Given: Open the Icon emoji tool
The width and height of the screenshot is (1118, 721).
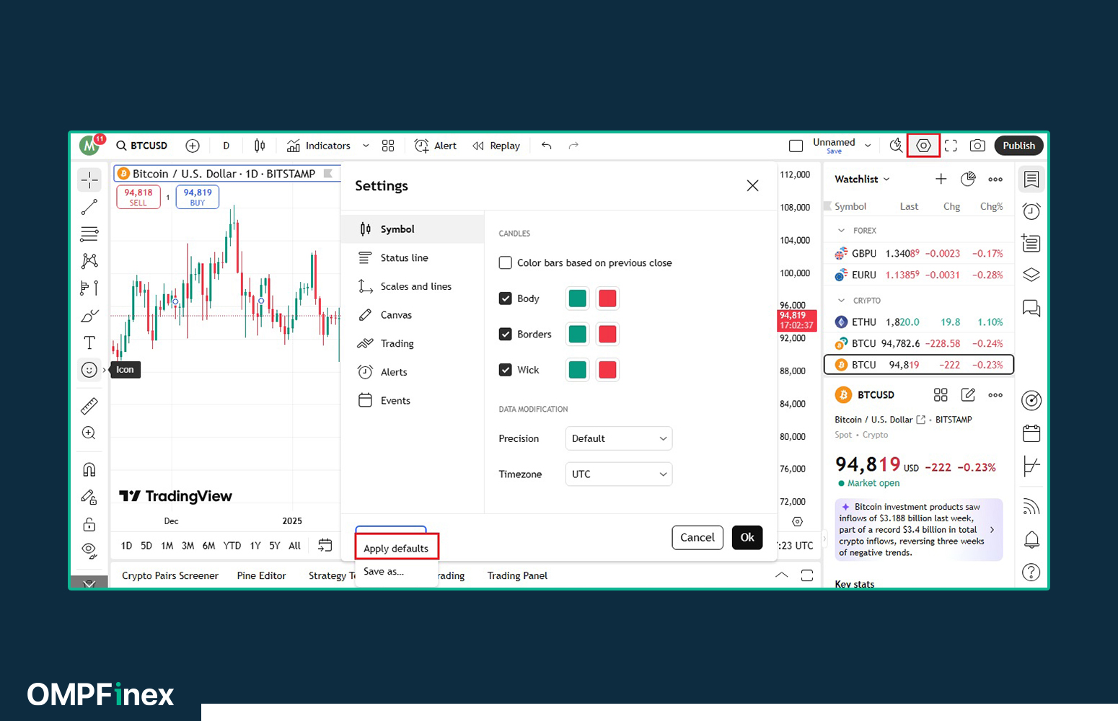Looking at the screenshot, I should 89,370.
